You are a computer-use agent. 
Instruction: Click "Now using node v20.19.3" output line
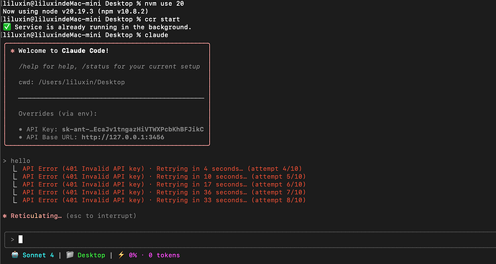pos(75,11)
